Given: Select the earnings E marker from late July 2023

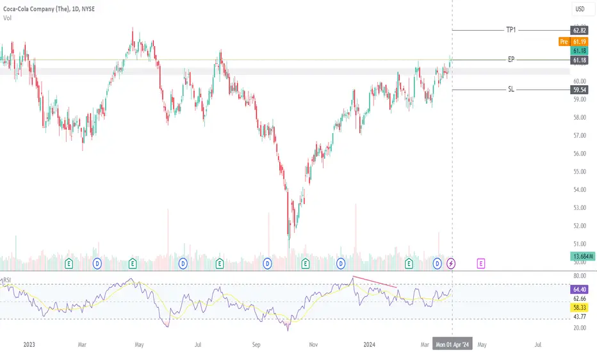Looking at the screenshot, I should click(x=220, y=263).
